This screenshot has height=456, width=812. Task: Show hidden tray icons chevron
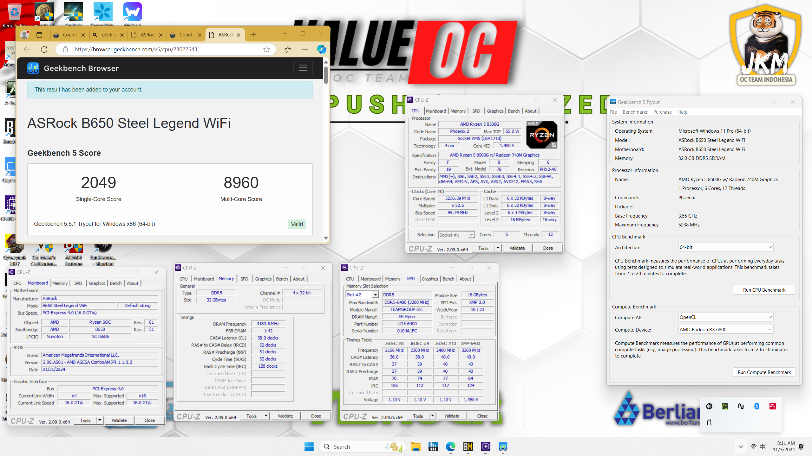(x=741, y=446)
